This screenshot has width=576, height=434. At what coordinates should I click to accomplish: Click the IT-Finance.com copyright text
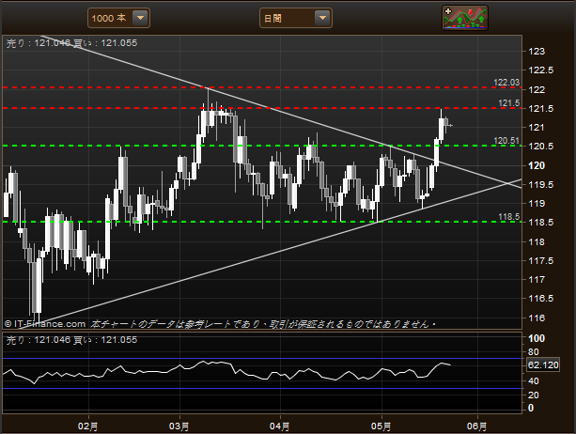tap(45, 324)
